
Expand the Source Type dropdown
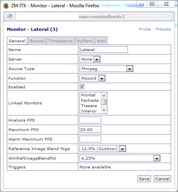click(x=106, y=69)
